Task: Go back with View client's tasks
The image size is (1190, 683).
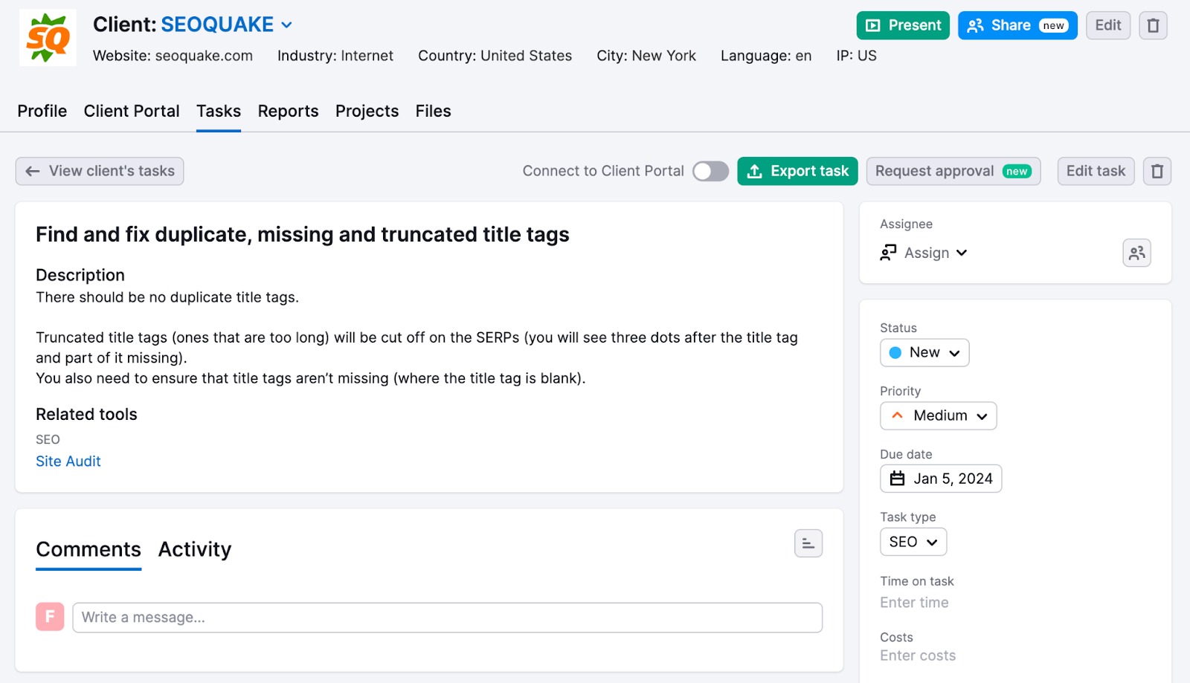Action: 100,171
